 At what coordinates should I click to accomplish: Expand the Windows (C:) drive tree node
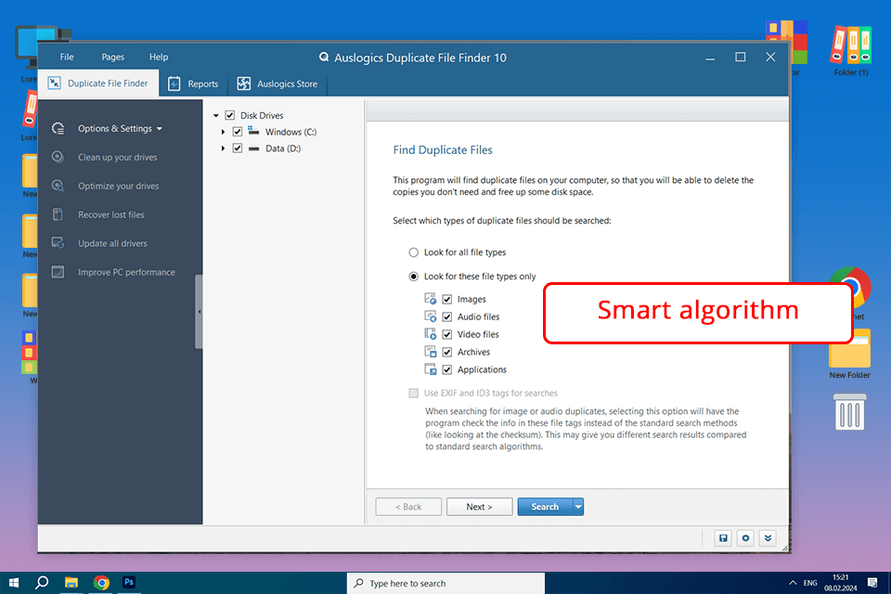(224, 132)
